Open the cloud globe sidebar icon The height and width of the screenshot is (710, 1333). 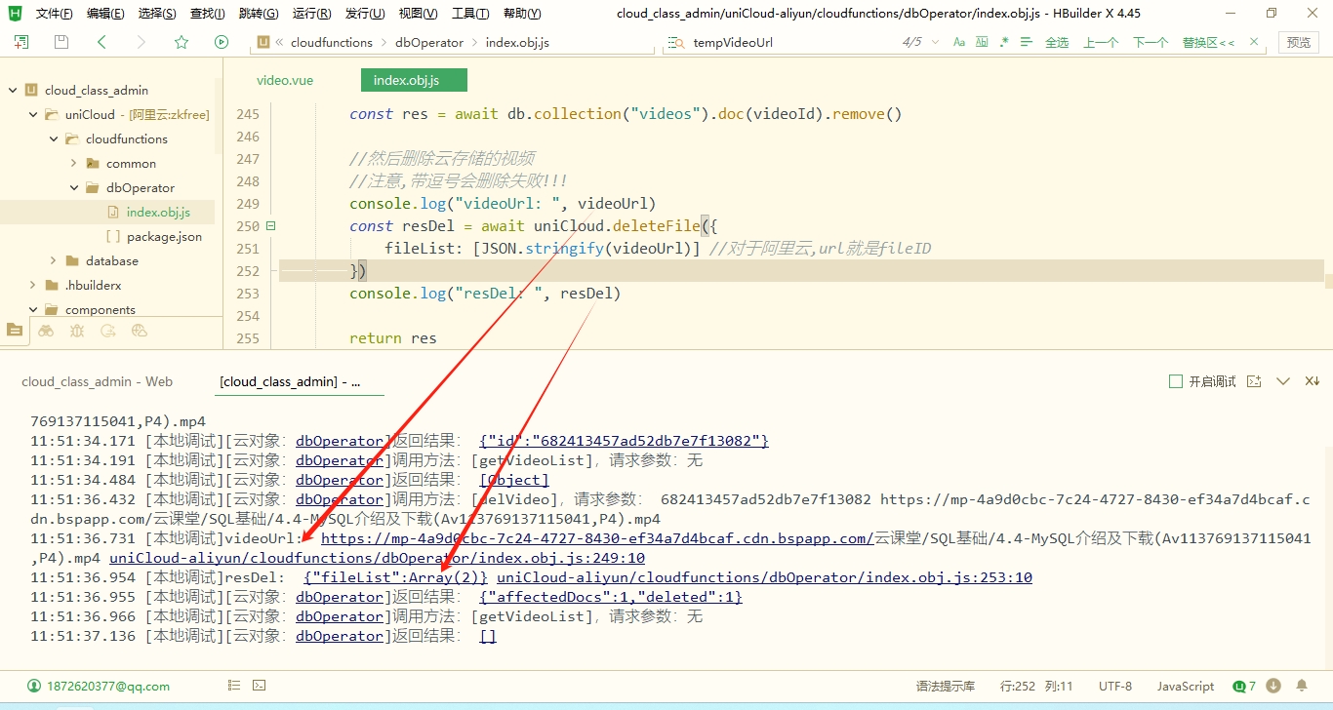coord(140,331)
